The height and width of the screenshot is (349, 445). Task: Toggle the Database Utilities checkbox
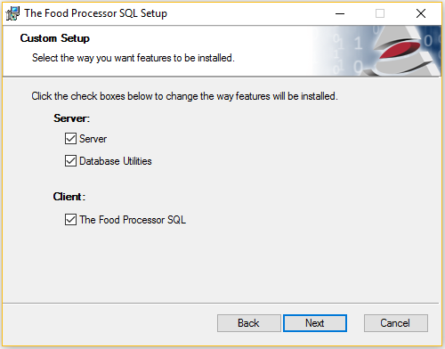point(70,161)
